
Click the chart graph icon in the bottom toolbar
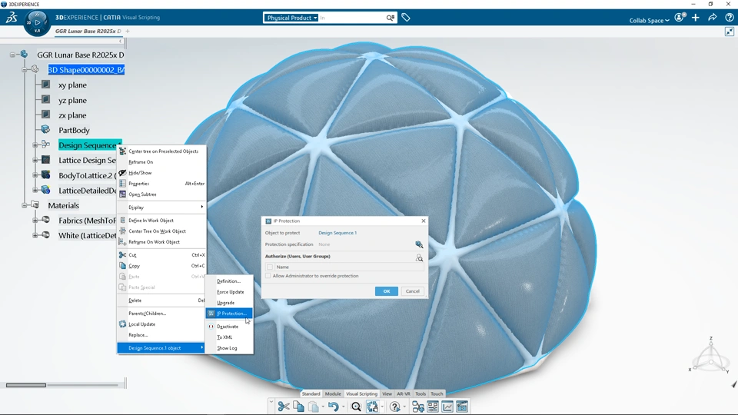click(447, 407)
